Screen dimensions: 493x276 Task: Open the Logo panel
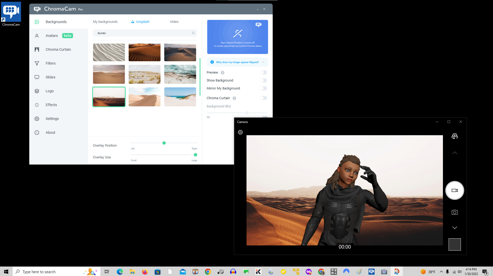tap(50, 91)
